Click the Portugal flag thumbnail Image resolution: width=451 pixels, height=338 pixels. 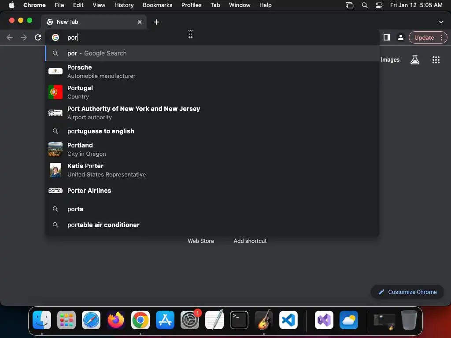pos(55,92)
